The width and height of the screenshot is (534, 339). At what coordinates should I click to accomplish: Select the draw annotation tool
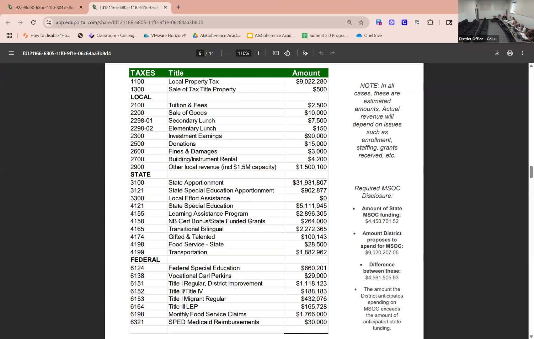click(x=305, y=53)
